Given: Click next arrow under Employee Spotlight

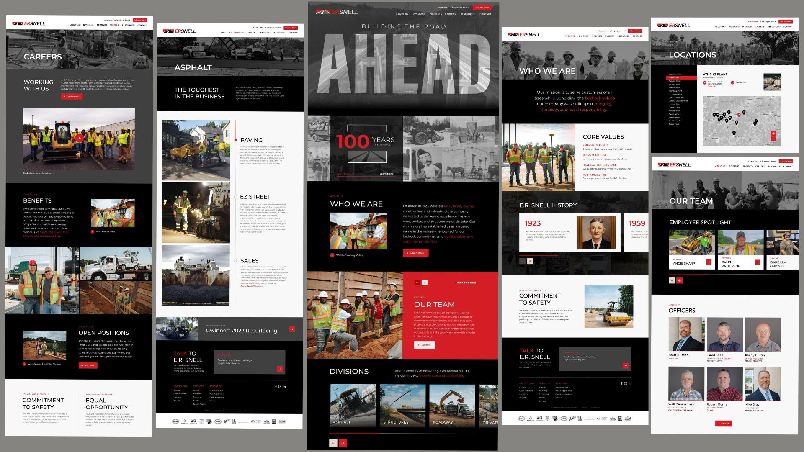Looking at the screenshot, I should click(680, 280).
